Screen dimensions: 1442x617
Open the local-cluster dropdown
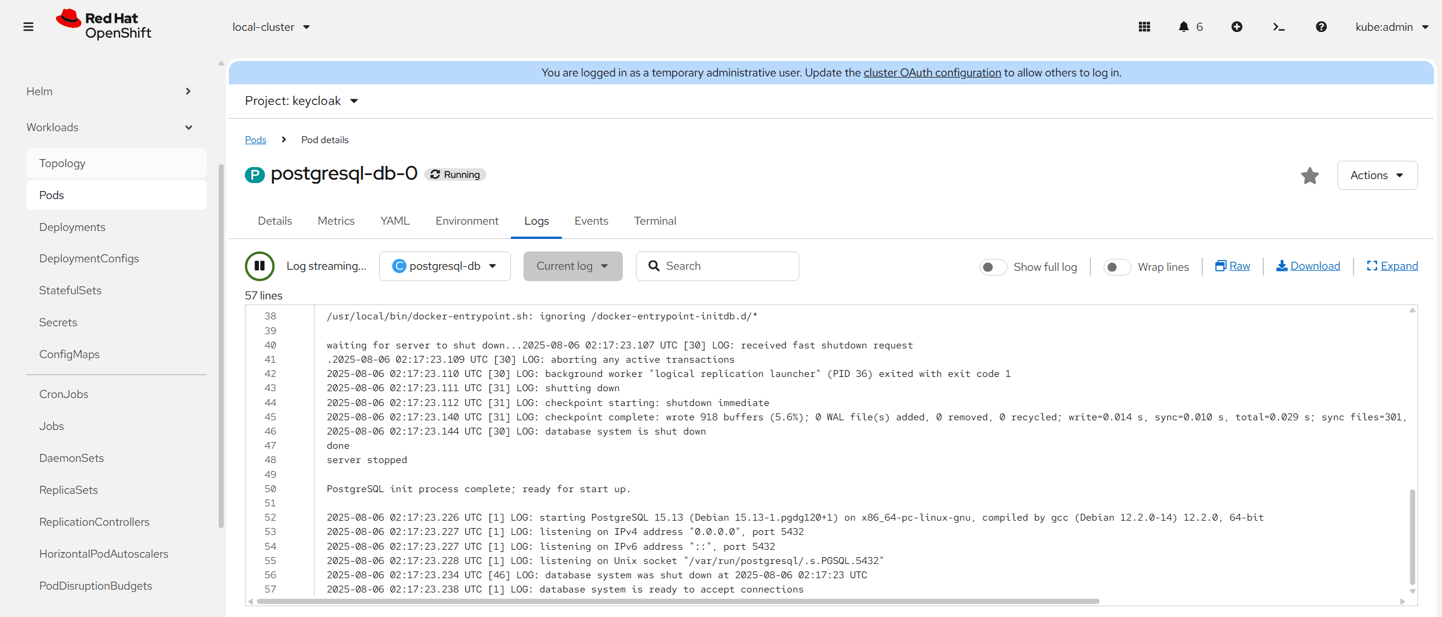pyautogui.click(x=271, y=27)
